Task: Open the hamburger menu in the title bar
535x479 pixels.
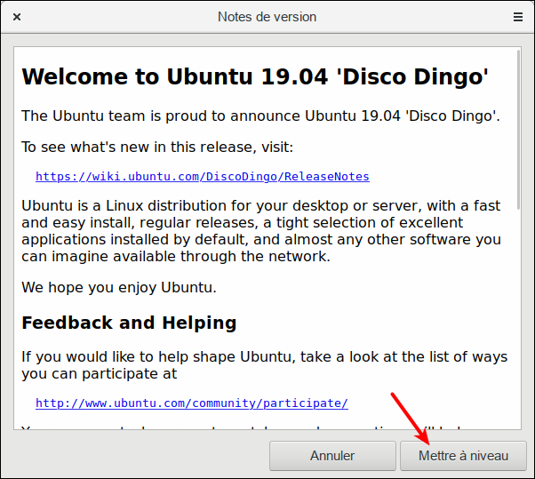Action: [x=517, y=17]
